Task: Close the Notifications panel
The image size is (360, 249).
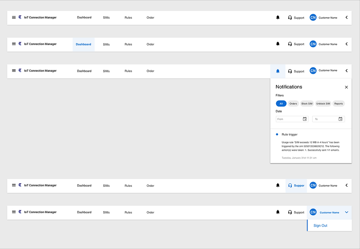Action: 346,87
